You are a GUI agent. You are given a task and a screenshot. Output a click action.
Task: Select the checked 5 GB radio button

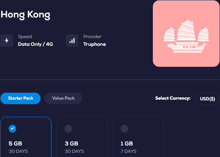click(12, 129)
